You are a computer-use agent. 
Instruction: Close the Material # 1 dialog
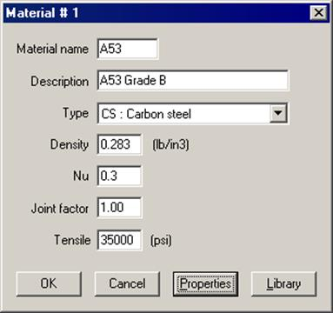(x=318, y=13)
